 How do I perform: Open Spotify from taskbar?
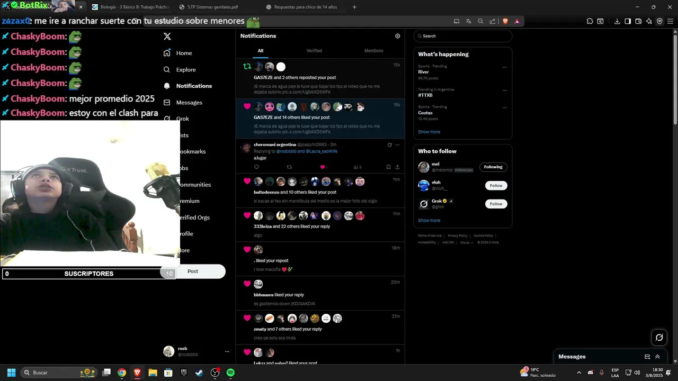coord(230,373)
